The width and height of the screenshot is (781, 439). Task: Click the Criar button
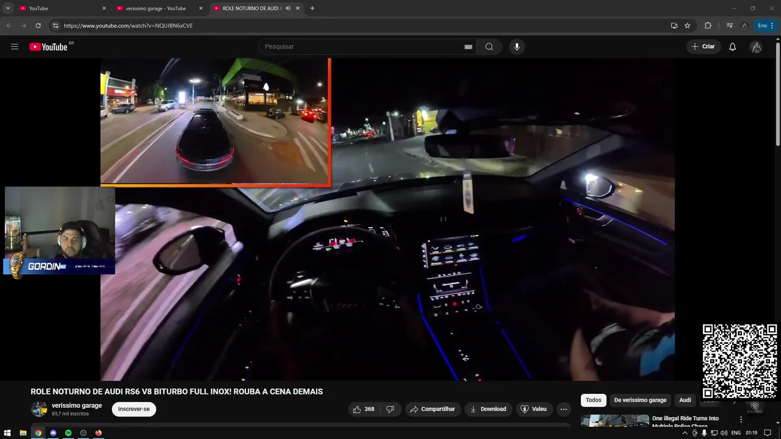[704, 47]
